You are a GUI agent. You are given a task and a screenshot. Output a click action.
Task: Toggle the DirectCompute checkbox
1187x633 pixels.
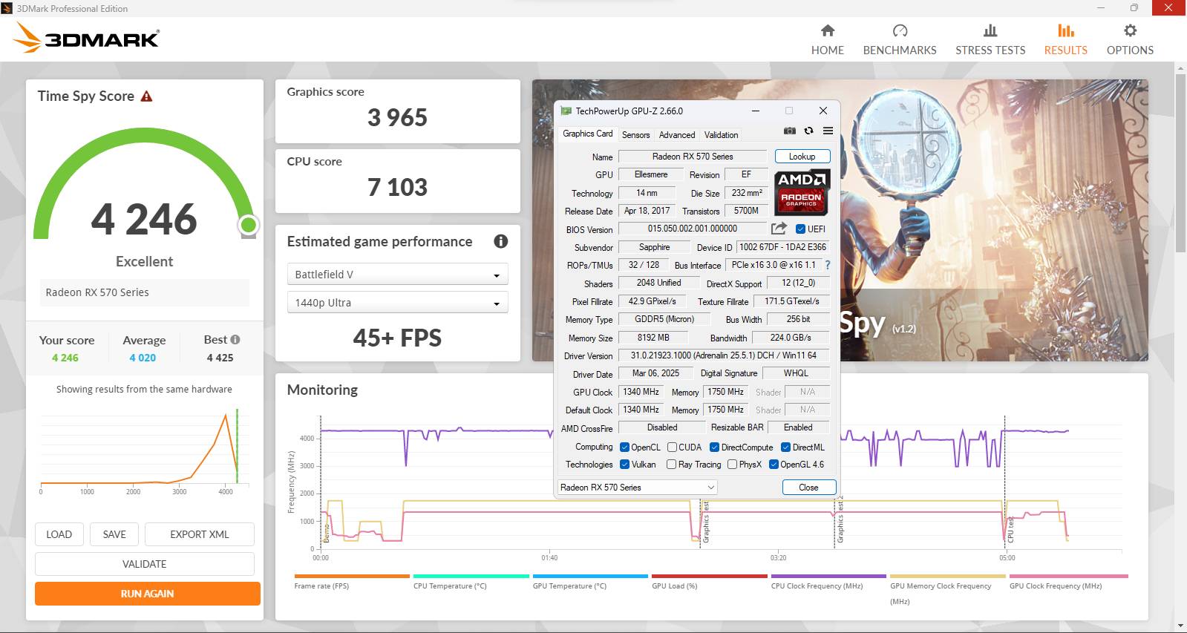tap(714, 447)
